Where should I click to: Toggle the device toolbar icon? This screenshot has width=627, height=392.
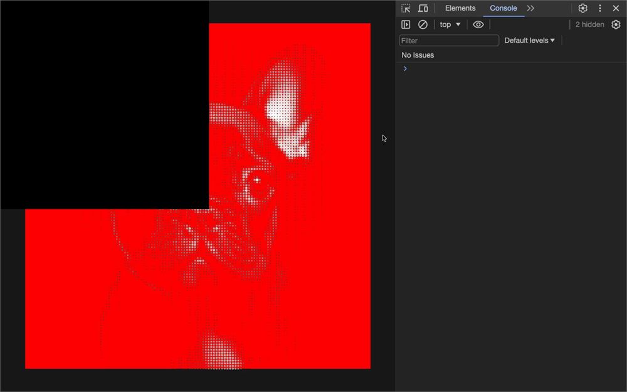(x=423, y=8)
